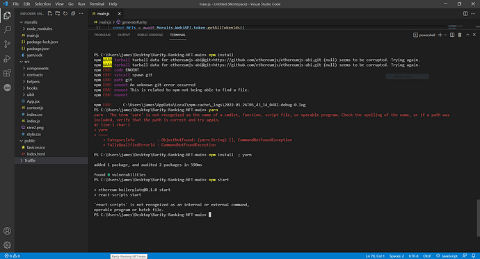Add new terminal plus icon
The width and height of the screenshot is (480, 259).
tap(440, 35)
